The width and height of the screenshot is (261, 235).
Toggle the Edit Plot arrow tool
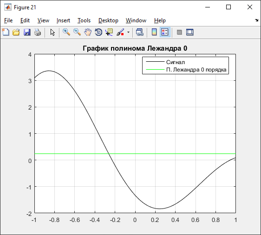tap(52, 33)
